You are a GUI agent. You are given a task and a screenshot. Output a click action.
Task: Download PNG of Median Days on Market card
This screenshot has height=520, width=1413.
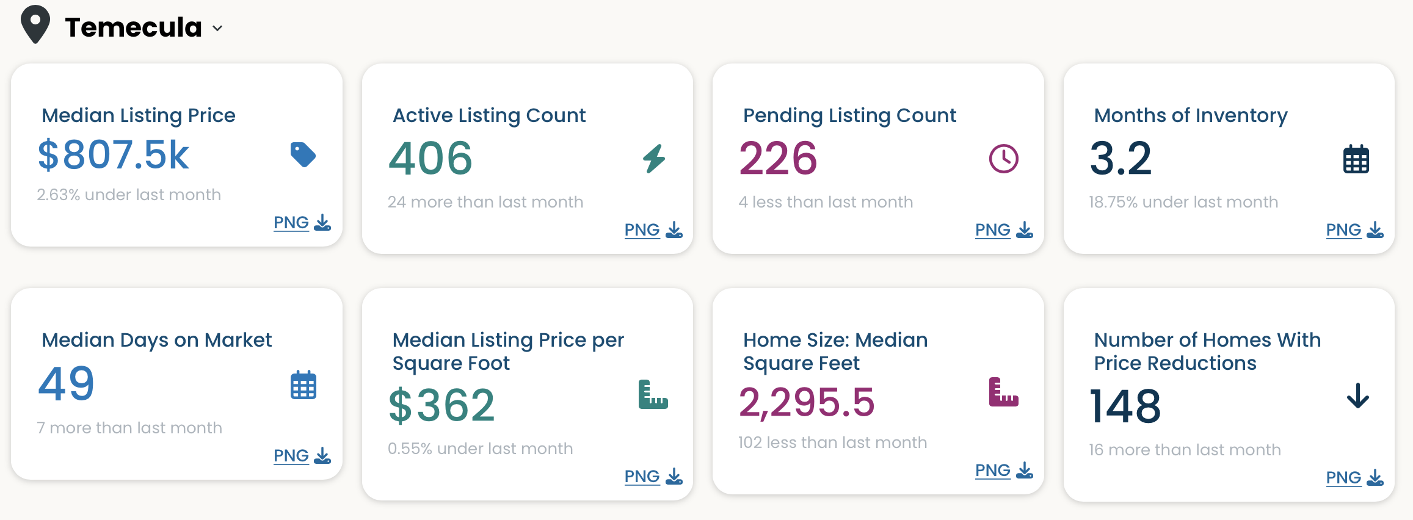tap(302, 456)
